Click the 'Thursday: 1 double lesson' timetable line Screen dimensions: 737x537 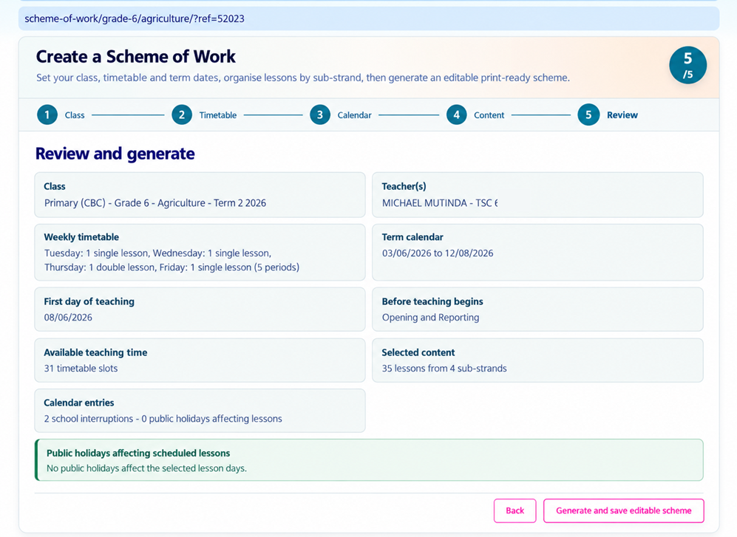[171, 267]
